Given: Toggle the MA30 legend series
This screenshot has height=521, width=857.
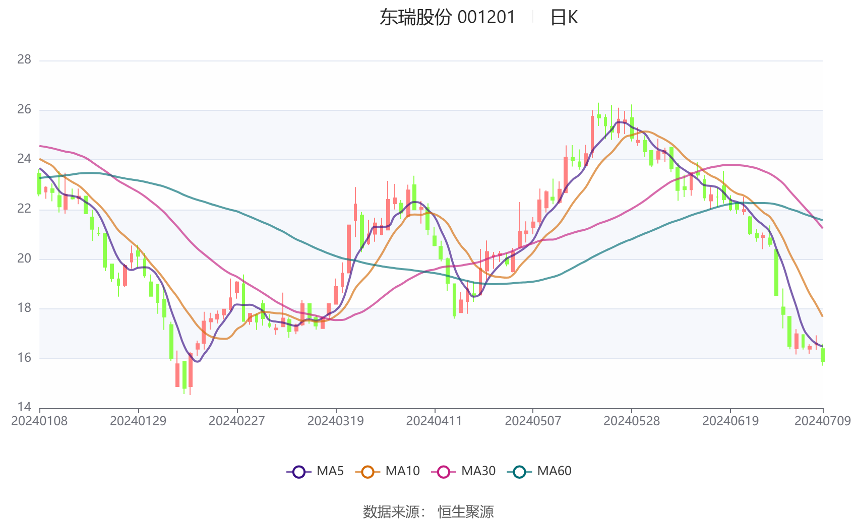Looking at the screenshot, I should [x=463, y=472].
